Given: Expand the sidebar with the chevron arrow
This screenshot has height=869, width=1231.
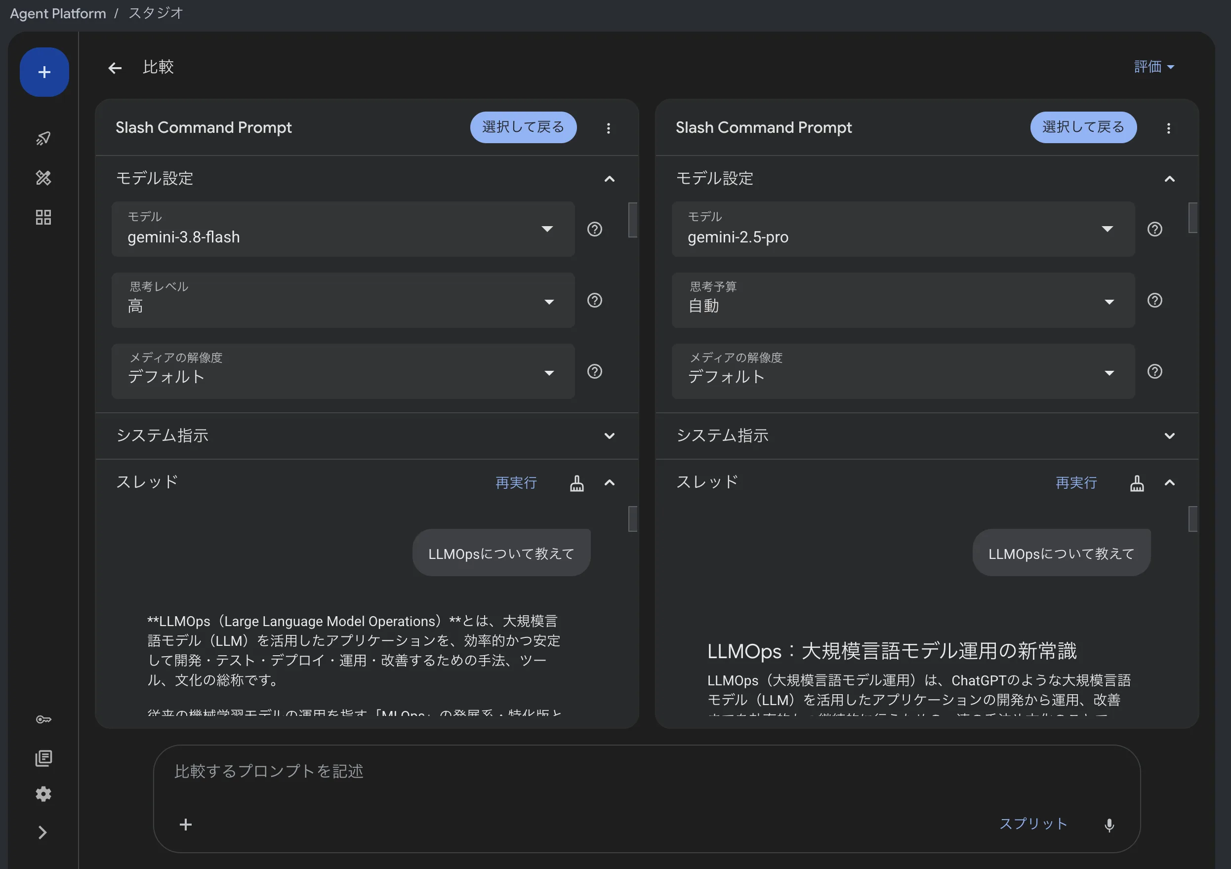Looking at the screenshot, I should point(43,832).
